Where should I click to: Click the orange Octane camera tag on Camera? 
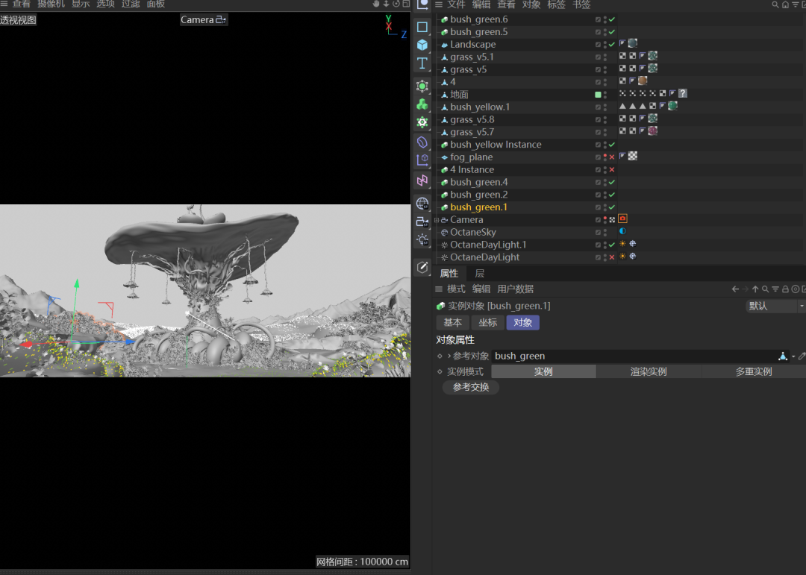pyautogui.click(x=622, y=219)
